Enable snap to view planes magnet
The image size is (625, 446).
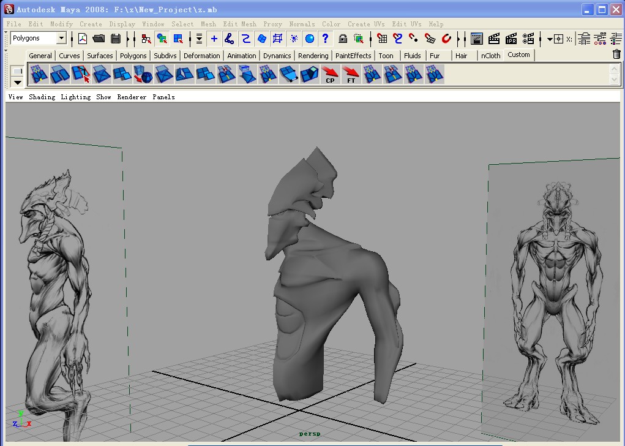pyautogui.click(x=430, y=39)
